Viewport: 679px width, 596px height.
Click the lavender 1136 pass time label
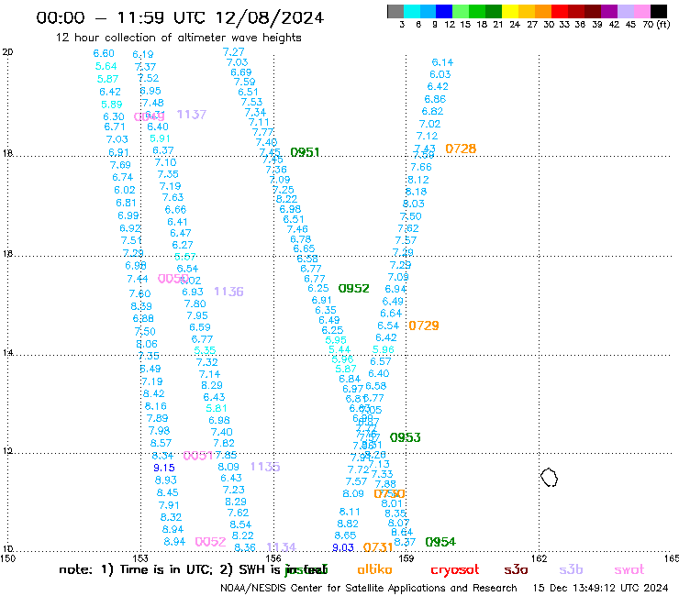[x=228, y=292]
